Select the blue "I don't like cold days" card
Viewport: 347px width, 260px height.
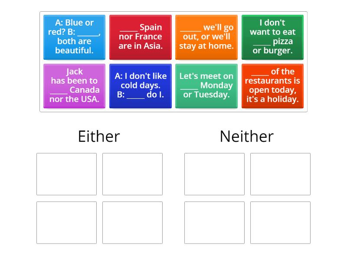pyautogui.click(x=141, y=85)
